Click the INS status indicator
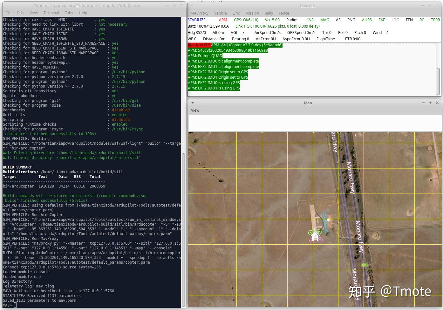The width and height of the screenshot is (443, 310). (310, 20)
